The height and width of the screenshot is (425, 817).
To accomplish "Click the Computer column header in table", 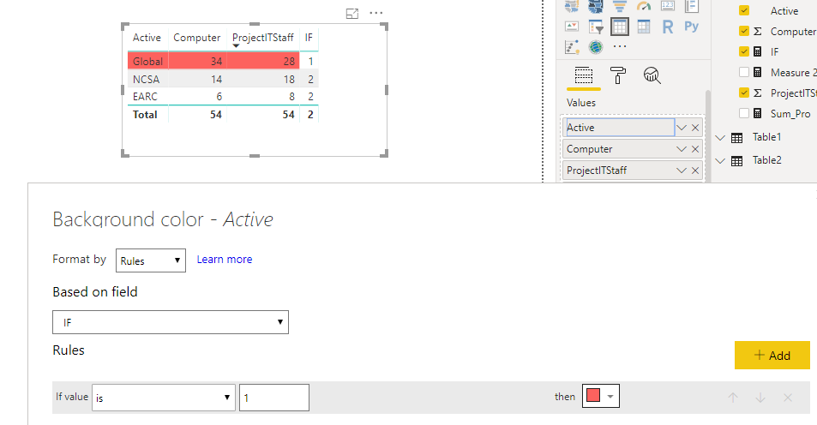I will click(x=197, y=38).
